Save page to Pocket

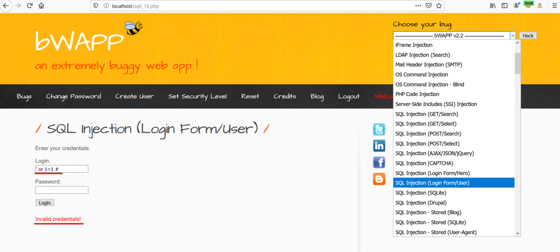pos(428,6)
